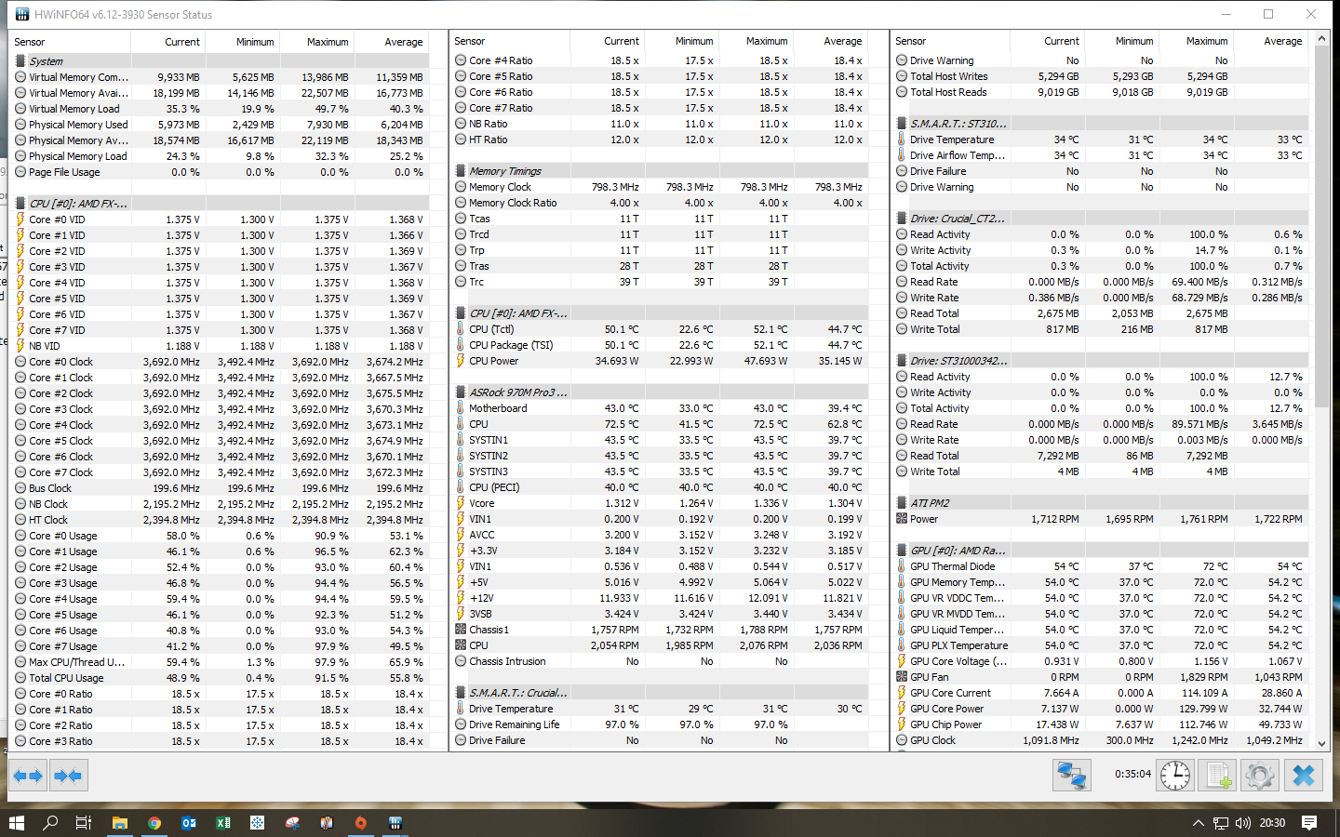
Task: Select the S.M.A.R.T.: ST310... section header
Action: pos(1101,124)
